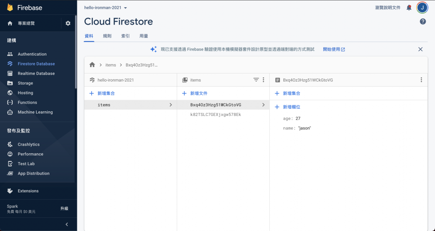Open the help question mark icon
Screen dimensions: 435x231
[423, 21]
